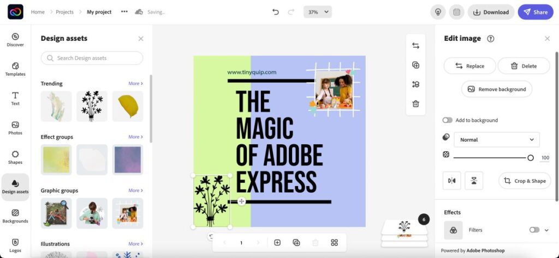Click the Delete button in Edit image
Screen dimensions: 559x258
(x=524, y=66)
